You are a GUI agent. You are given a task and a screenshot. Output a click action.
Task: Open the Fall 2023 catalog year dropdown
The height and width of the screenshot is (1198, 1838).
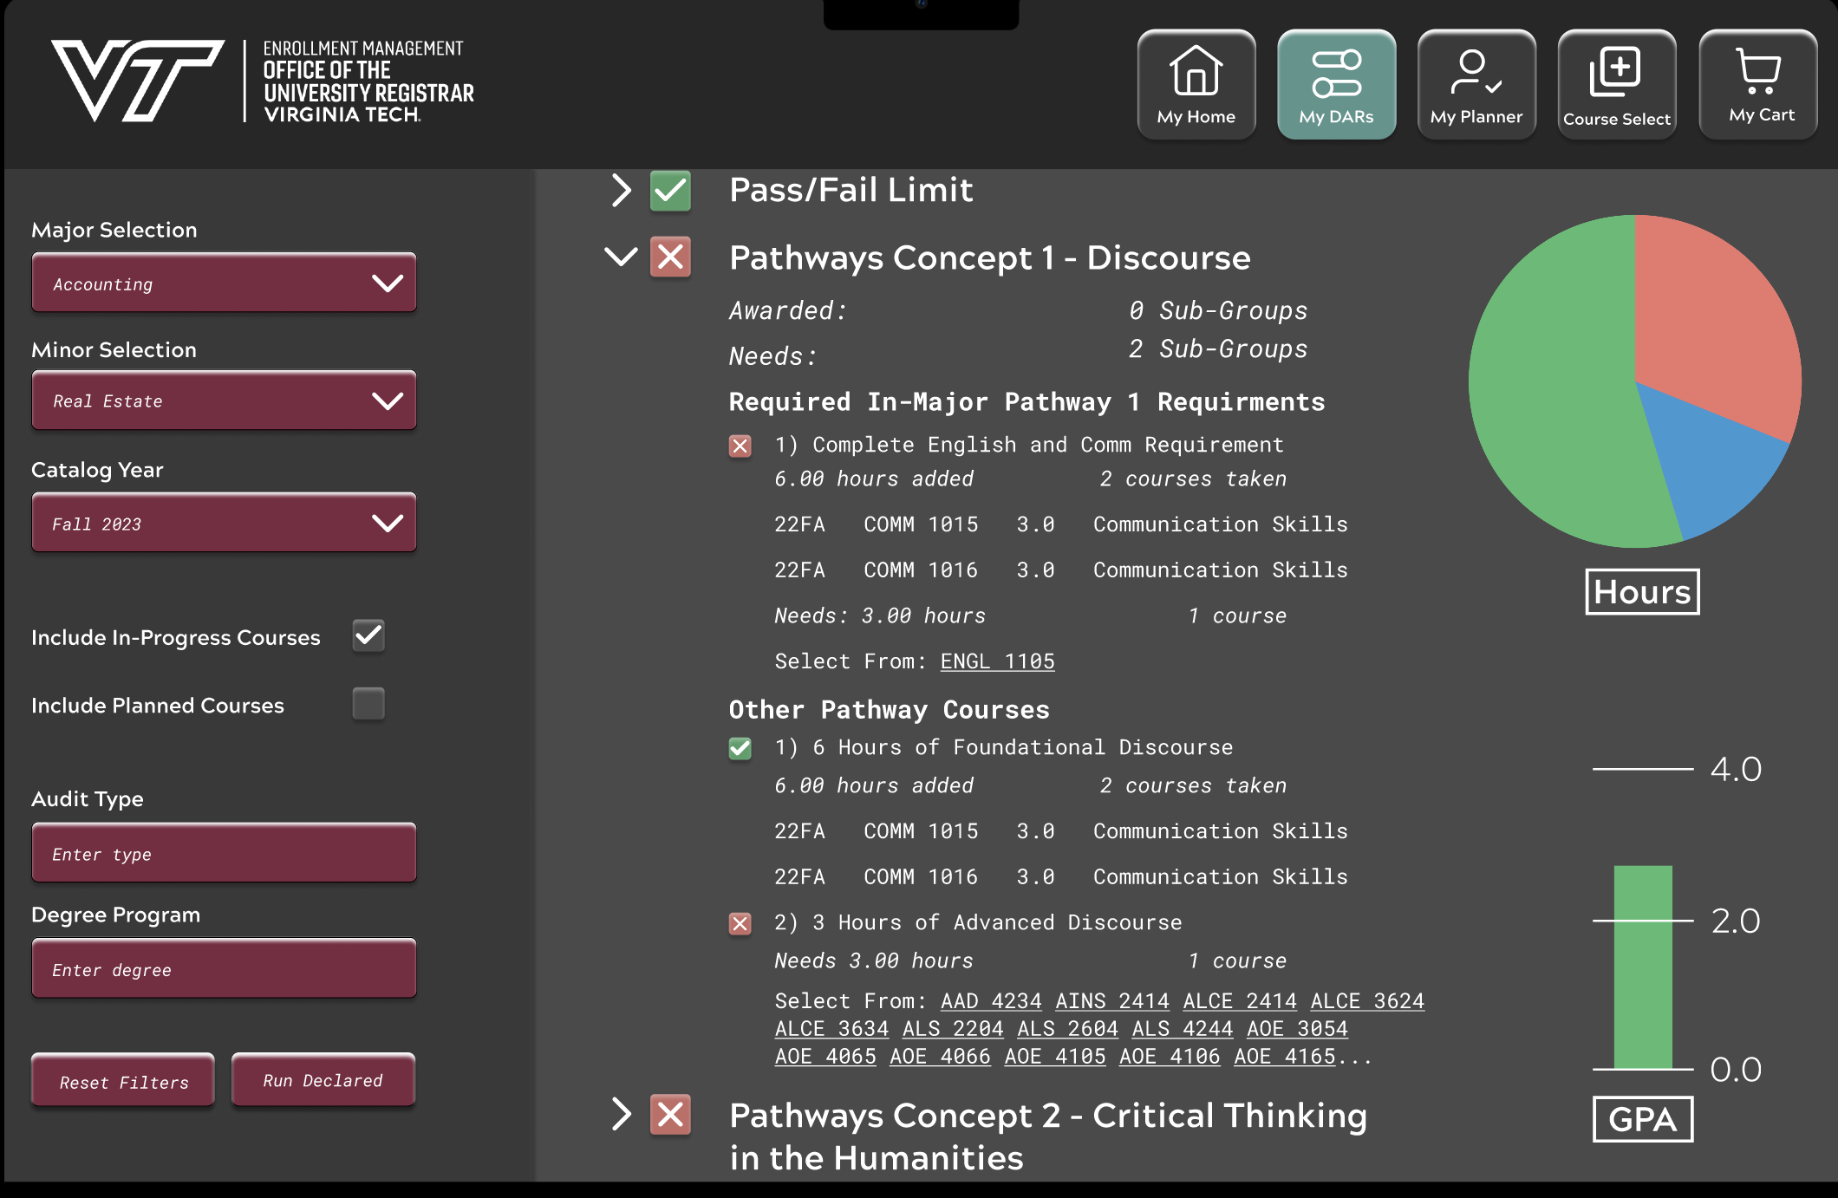tap(224, 523)
